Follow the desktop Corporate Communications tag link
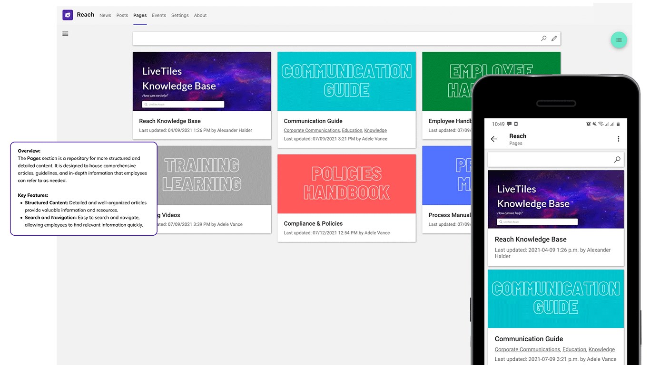650x365 pixels. (312, 130)
